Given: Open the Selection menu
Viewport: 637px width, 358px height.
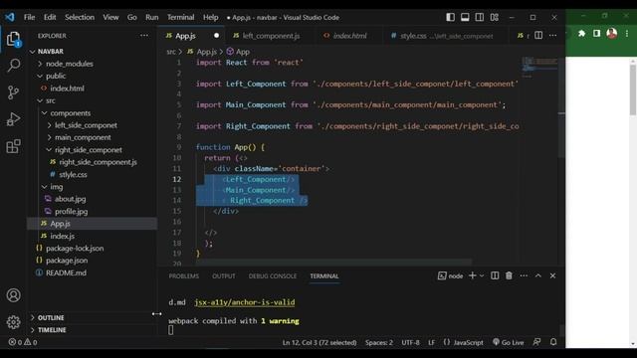Looking at the screenshot, I should coord(80,17).
